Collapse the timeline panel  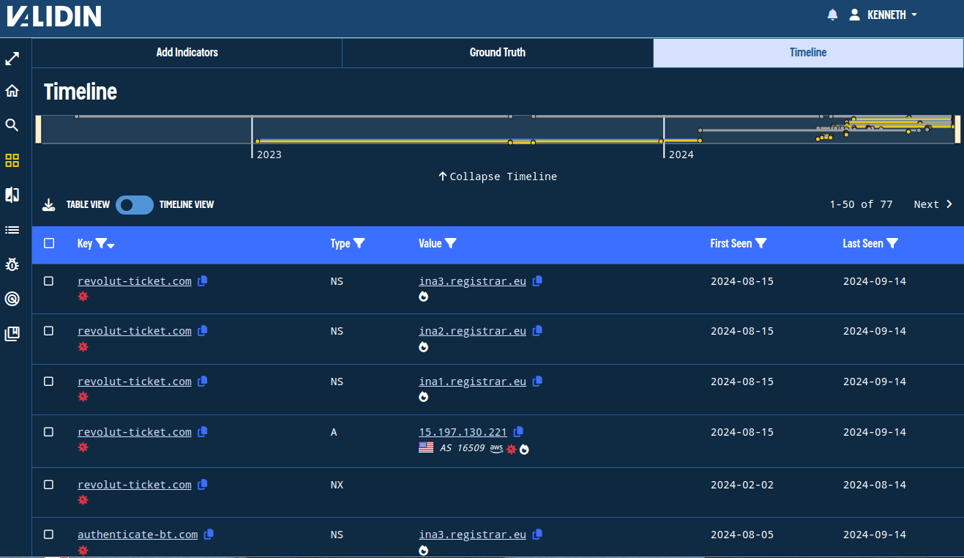point(498,176)
